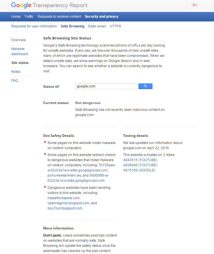Open the Home menu item
Viewport: 214px width, 254px height.
(x=16, y=17)
